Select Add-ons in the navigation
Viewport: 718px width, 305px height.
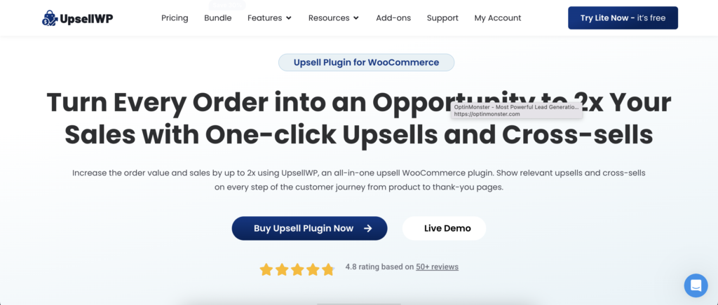(x=393, y=17)
